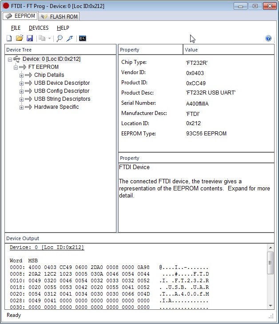Click the Product ID value 0xCC49
The width and height of the screenshot is (279, 324).
click(x=195, y=83)
